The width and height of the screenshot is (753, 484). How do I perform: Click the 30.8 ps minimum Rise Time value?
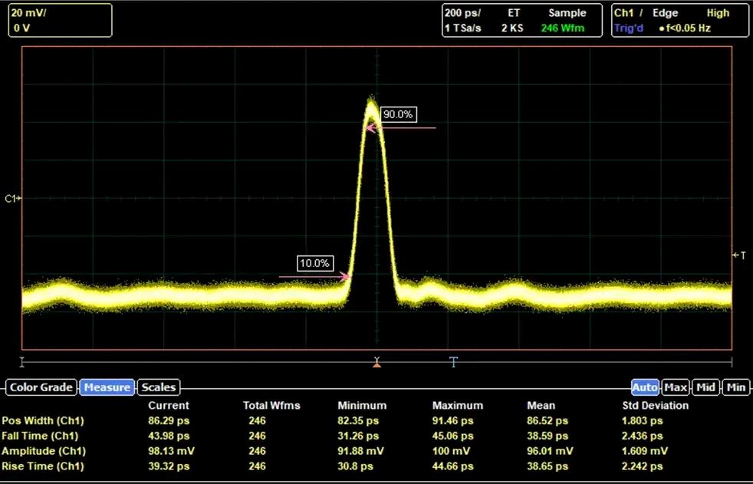[355, 466]
